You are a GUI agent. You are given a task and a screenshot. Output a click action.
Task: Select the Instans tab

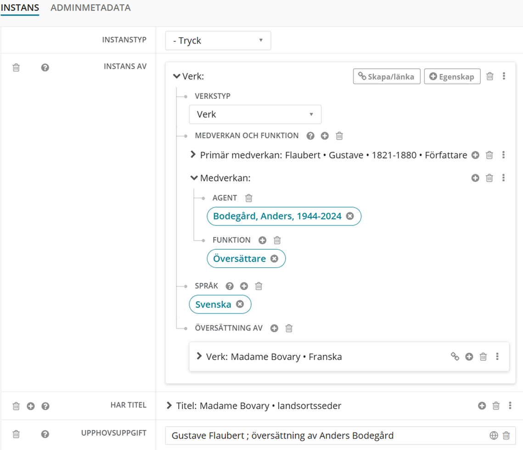(x=20, y=8)
